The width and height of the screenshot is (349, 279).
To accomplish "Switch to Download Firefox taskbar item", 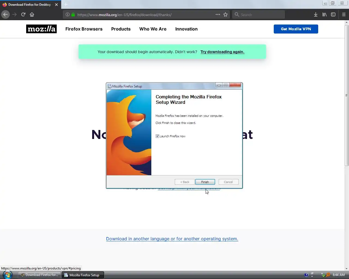I will [40, 275].
